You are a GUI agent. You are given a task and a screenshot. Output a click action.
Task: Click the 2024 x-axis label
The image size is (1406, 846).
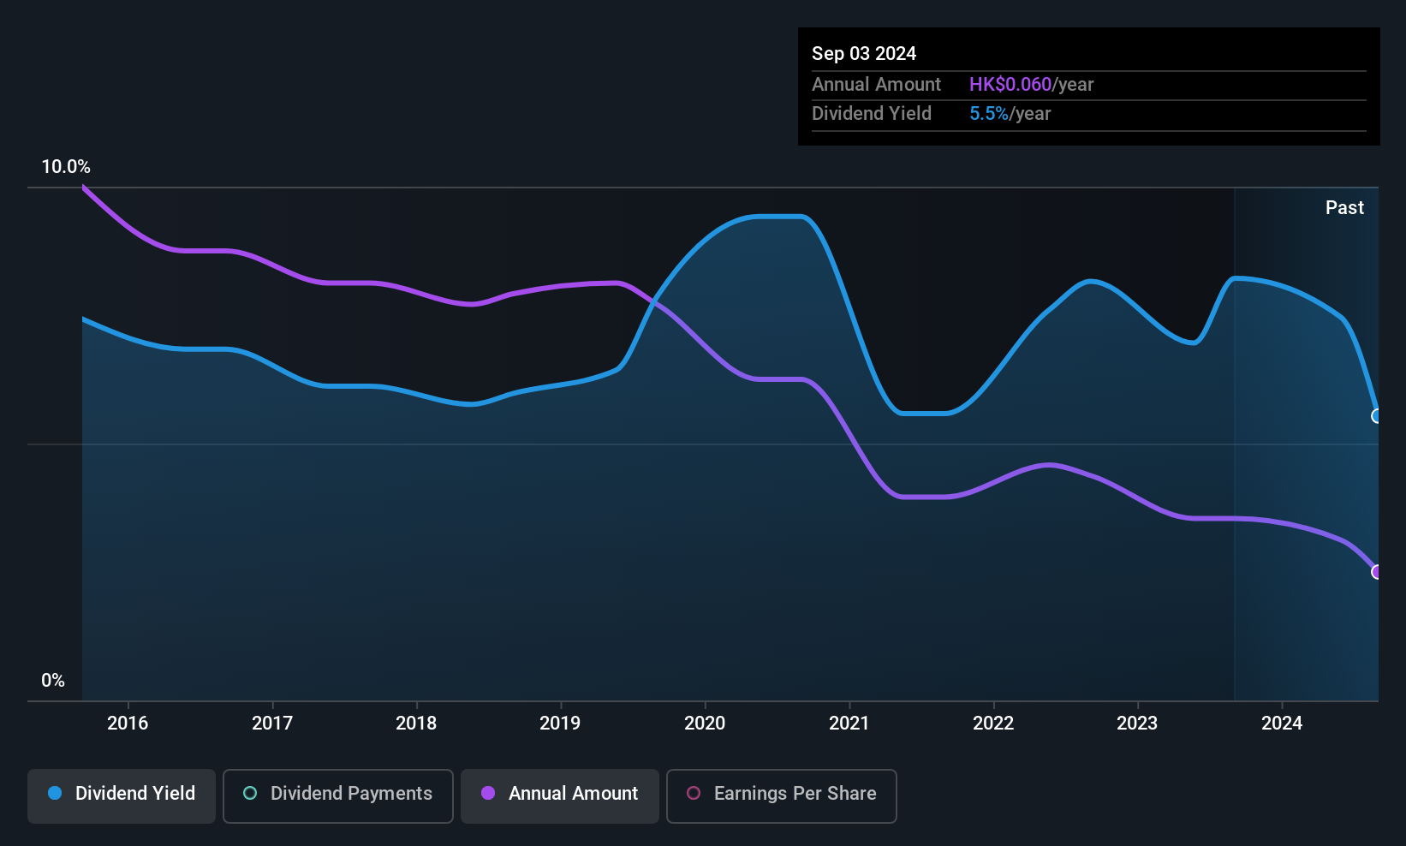[1282, 724]
